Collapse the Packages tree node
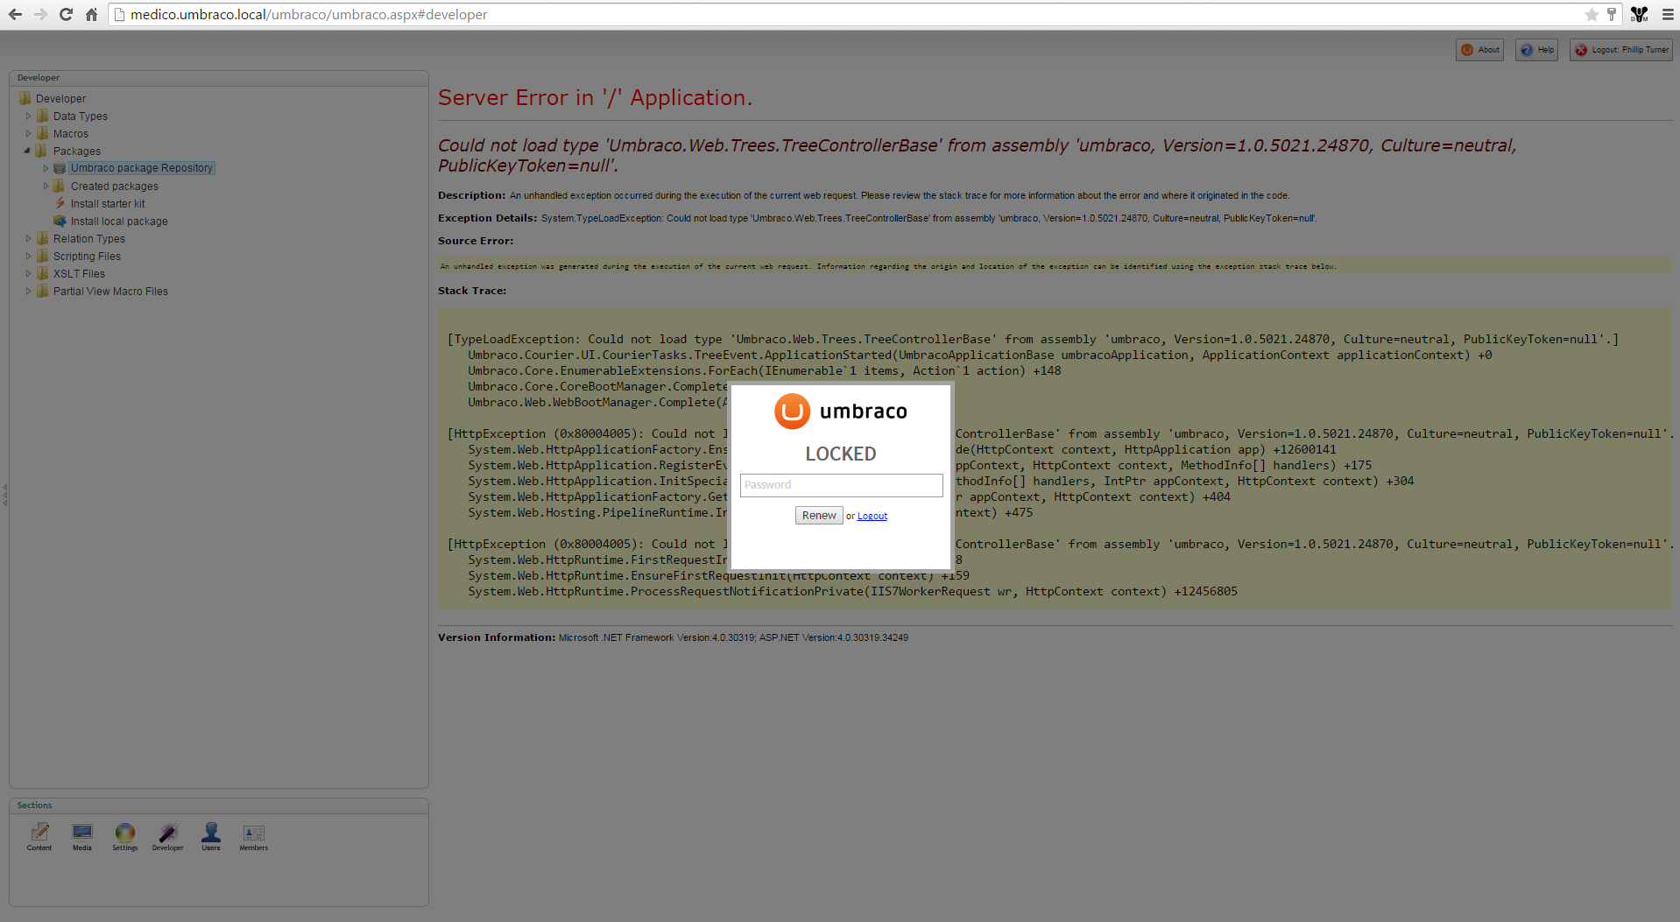This screenshot has width=1680, height=922. pos(28,151)
